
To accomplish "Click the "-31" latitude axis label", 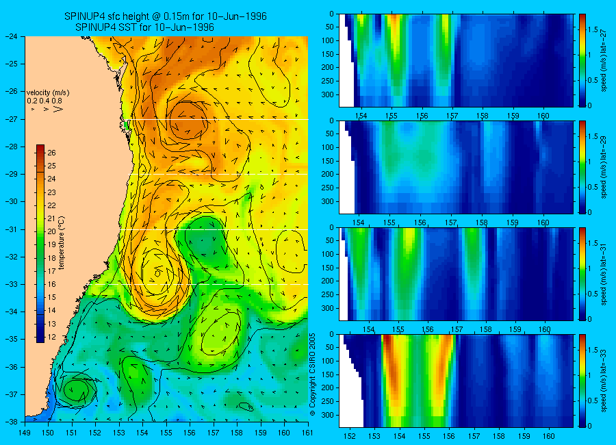I will click(x=11, y=229).
